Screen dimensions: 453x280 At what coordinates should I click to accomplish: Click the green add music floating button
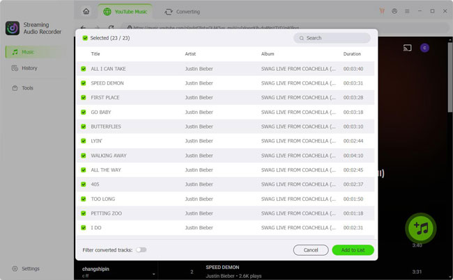[421, 228]
